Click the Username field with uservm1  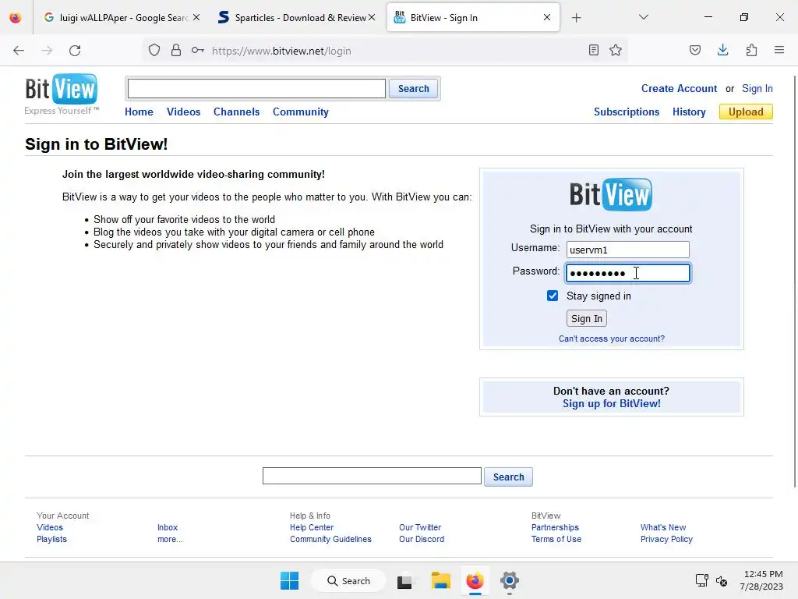point(628,250)
